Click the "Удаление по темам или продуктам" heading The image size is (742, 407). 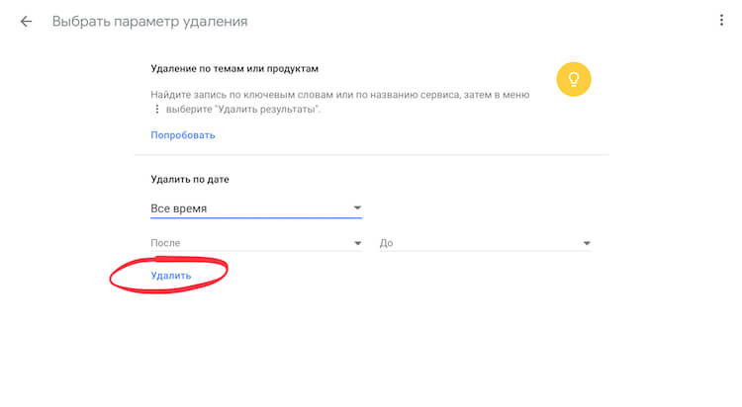coord(233,68)
